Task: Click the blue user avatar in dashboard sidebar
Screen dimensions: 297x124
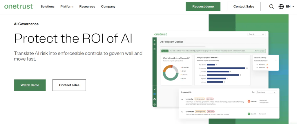Action: pyautogui.click(x=155, y=94)
